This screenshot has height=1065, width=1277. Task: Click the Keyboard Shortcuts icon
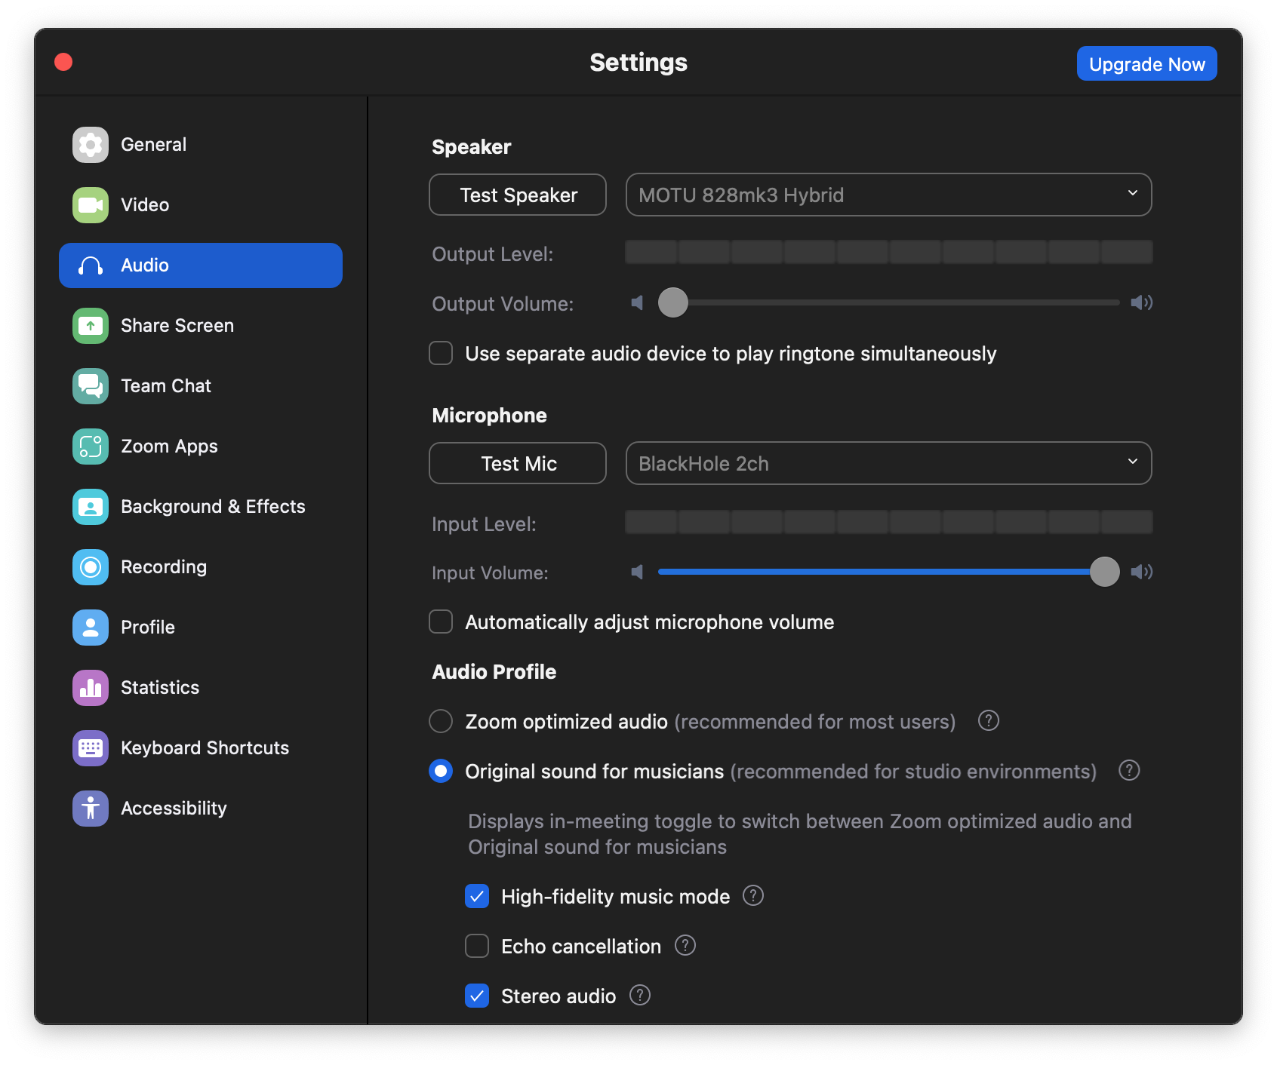point(91,748)
